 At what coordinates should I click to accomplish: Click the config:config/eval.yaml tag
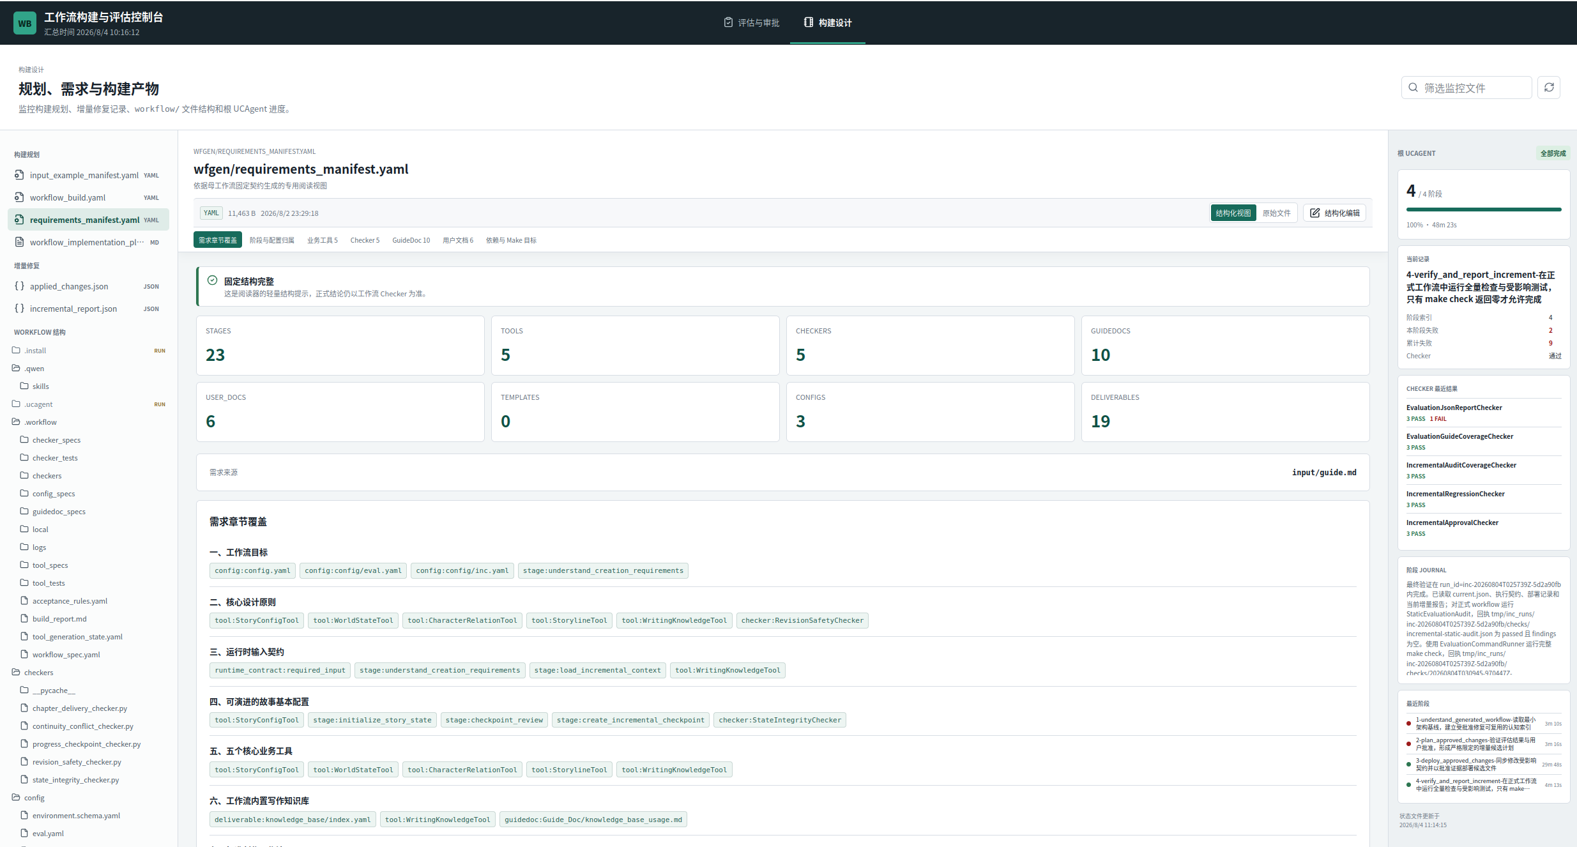pos(353,570)
